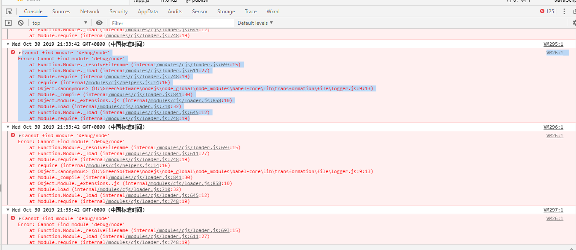This screenshot has width=576, height=250.
Task: Open console settings gear icon
Action: coord(574,23)
